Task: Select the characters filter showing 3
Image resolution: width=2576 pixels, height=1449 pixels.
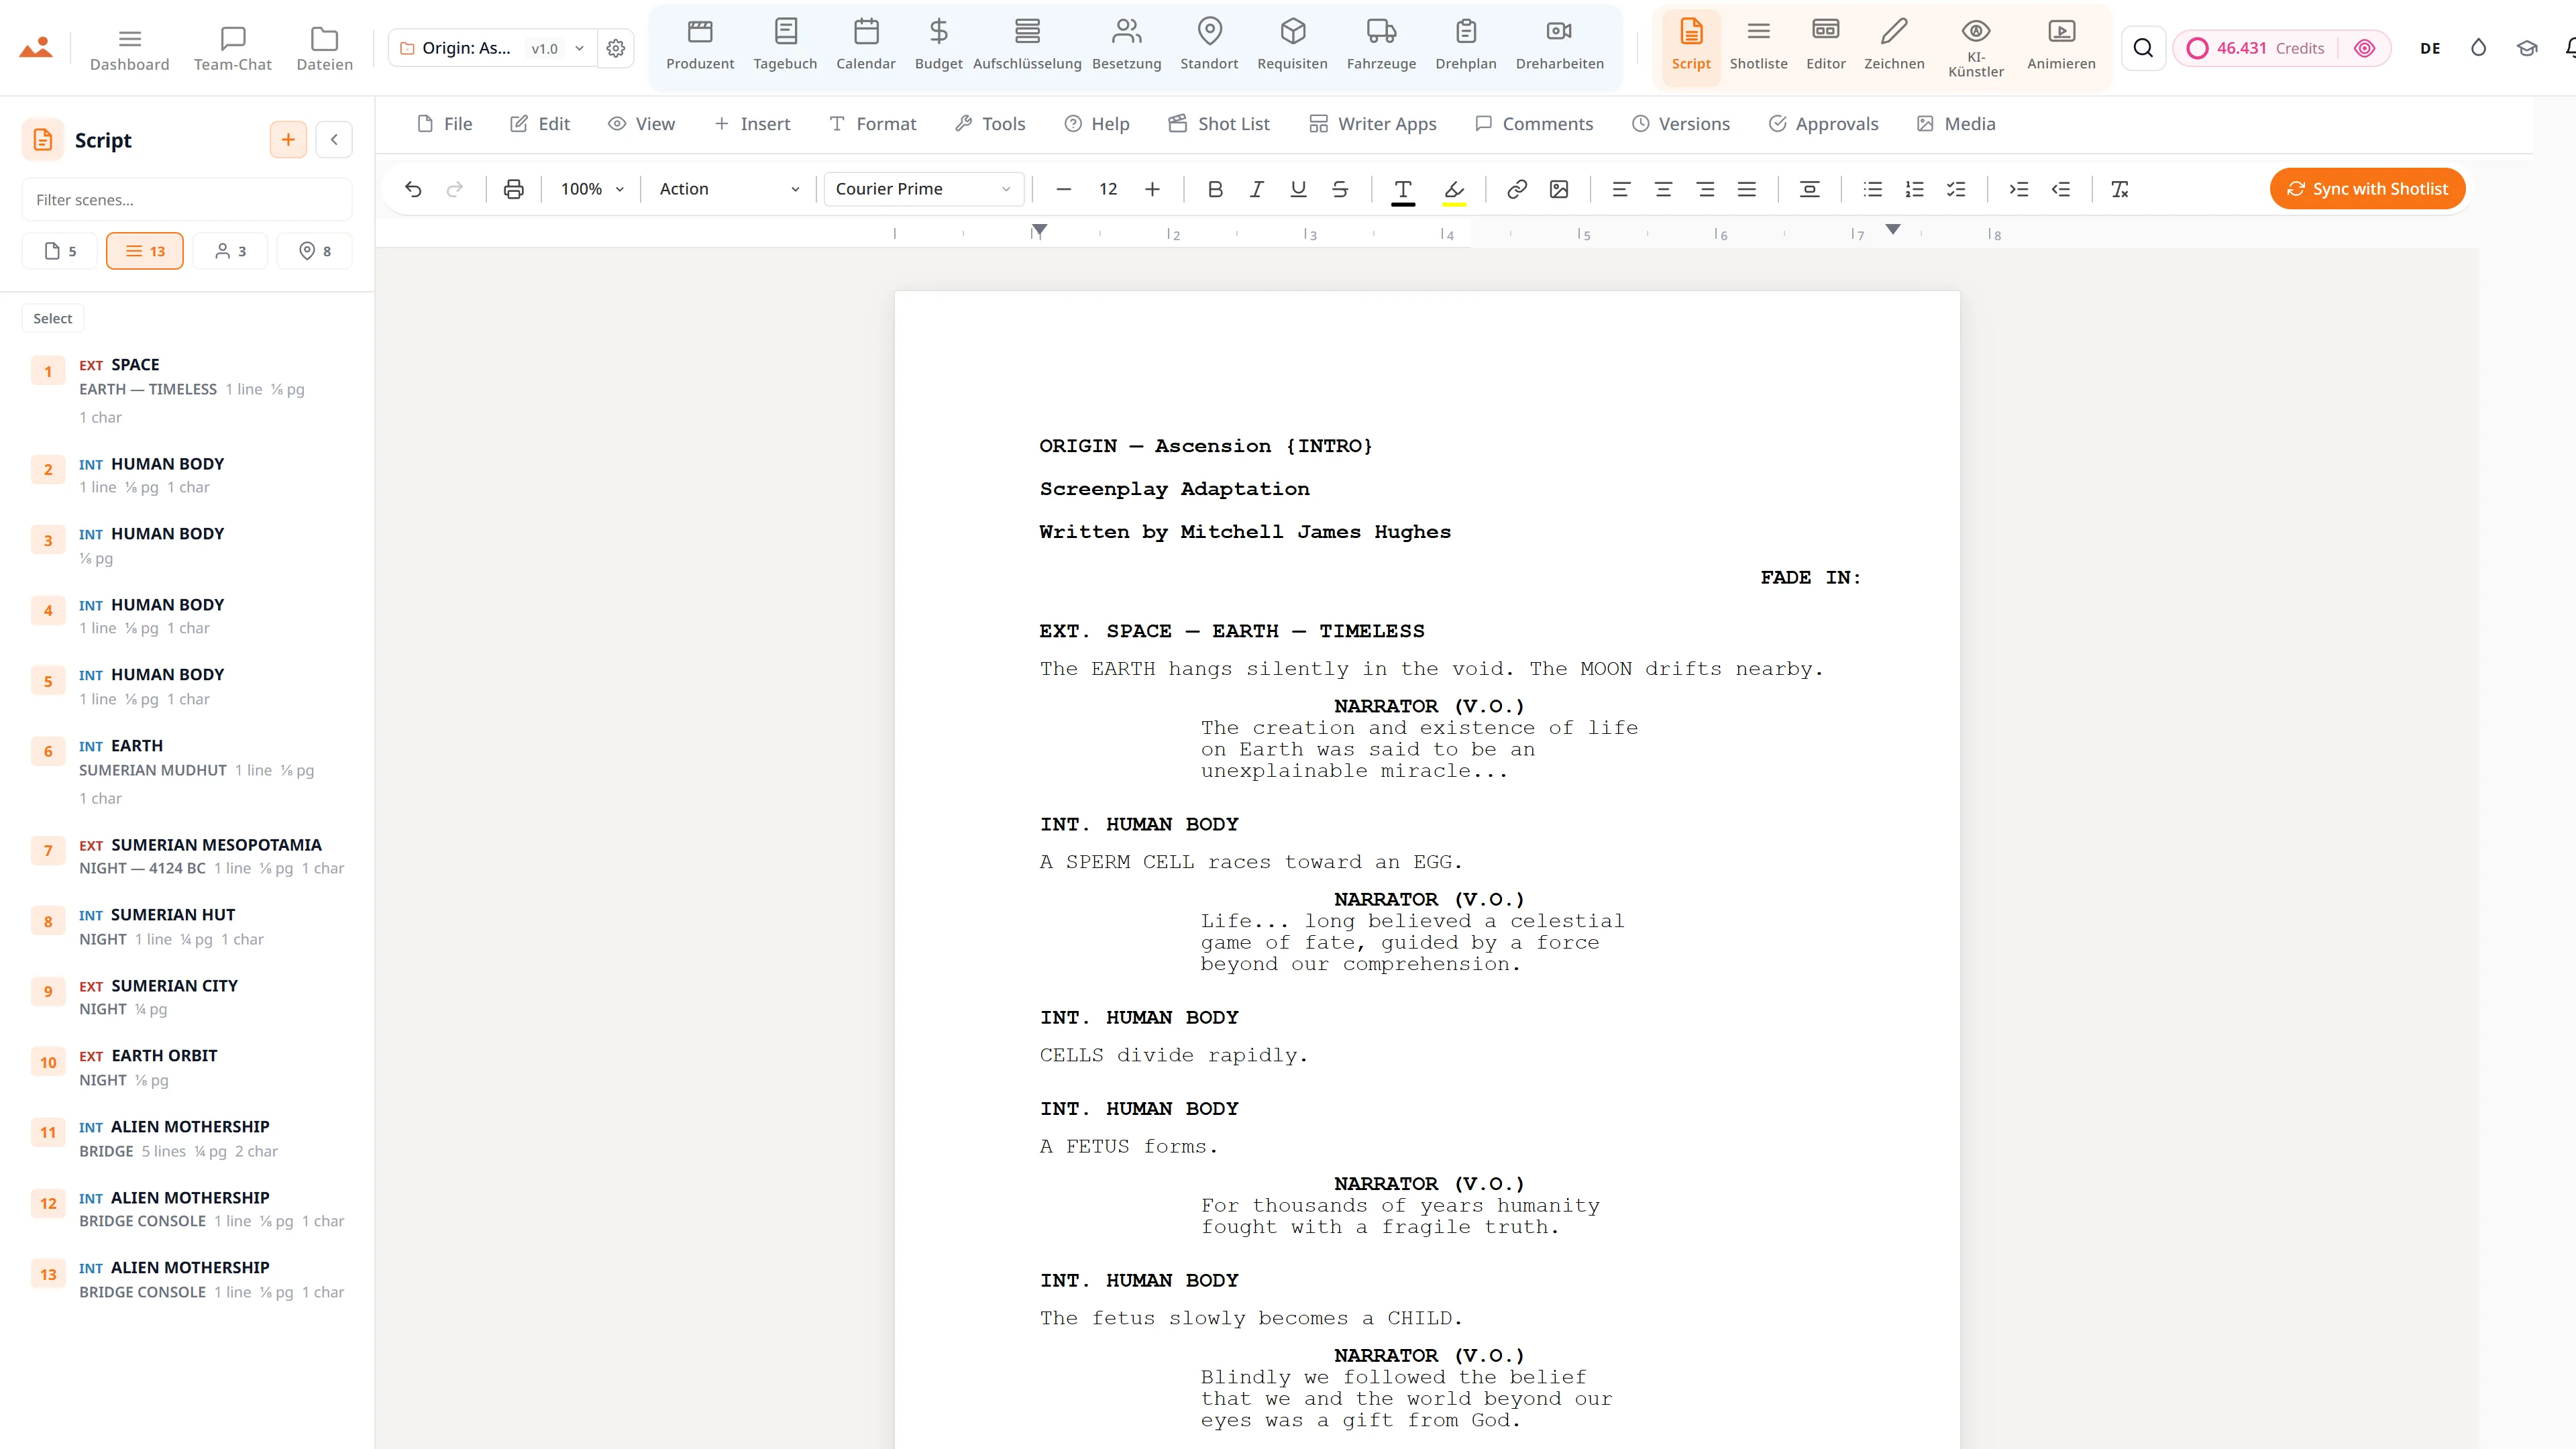Action: click(x=230, y=251)
